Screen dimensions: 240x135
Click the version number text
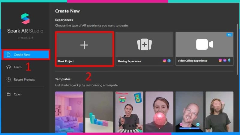click(x=25, y=38)
